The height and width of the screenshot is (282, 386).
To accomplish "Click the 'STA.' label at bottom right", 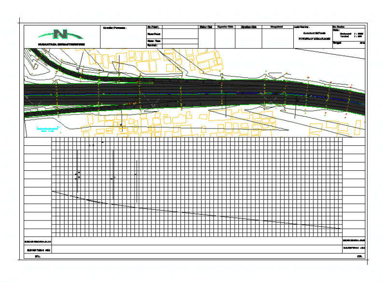I will tap(359, 256).
